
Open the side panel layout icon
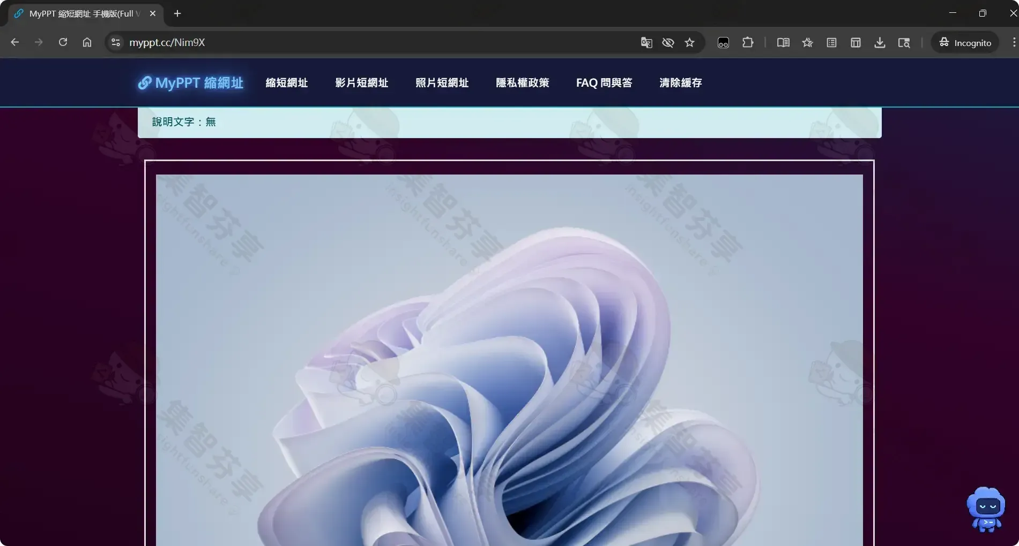point(856,42)
